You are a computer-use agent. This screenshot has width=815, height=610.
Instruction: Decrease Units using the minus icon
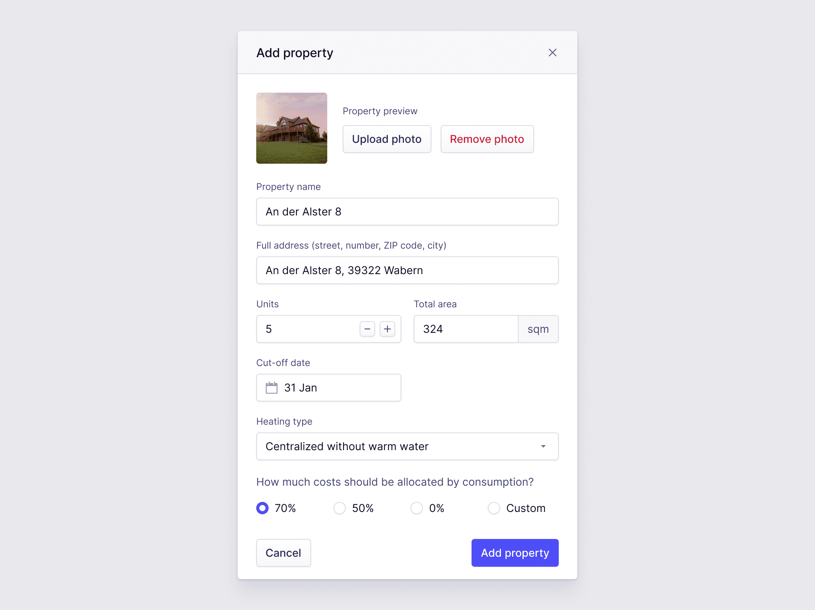(367, 329)
